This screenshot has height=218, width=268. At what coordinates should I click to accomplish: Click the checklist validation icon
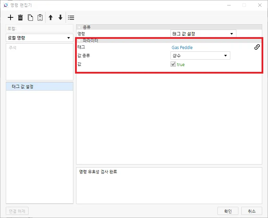coord(71,17)
